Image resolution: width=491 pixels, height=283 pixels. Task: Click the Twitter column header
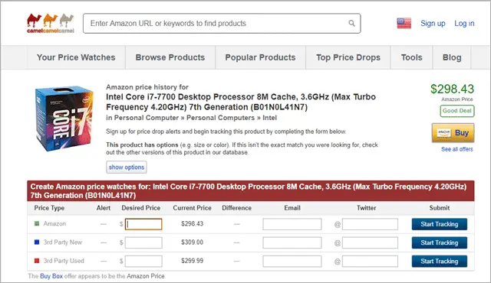click(367, 208)
